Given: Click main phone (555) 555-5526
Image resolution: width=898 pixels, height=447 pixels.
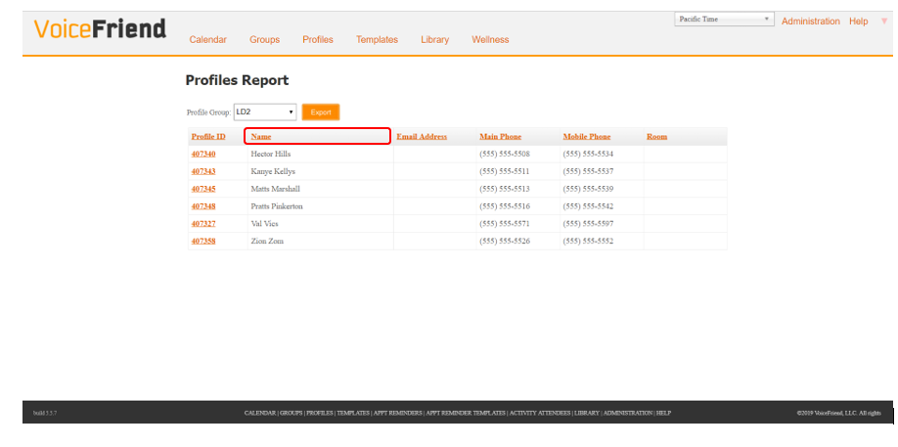Looking at the screenshot, I should coord(505,241).
